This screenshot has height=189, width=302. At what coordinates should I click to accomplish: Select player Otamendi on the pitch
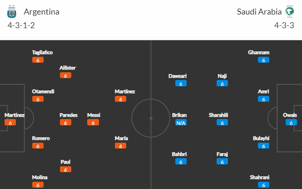click(43, 91)
